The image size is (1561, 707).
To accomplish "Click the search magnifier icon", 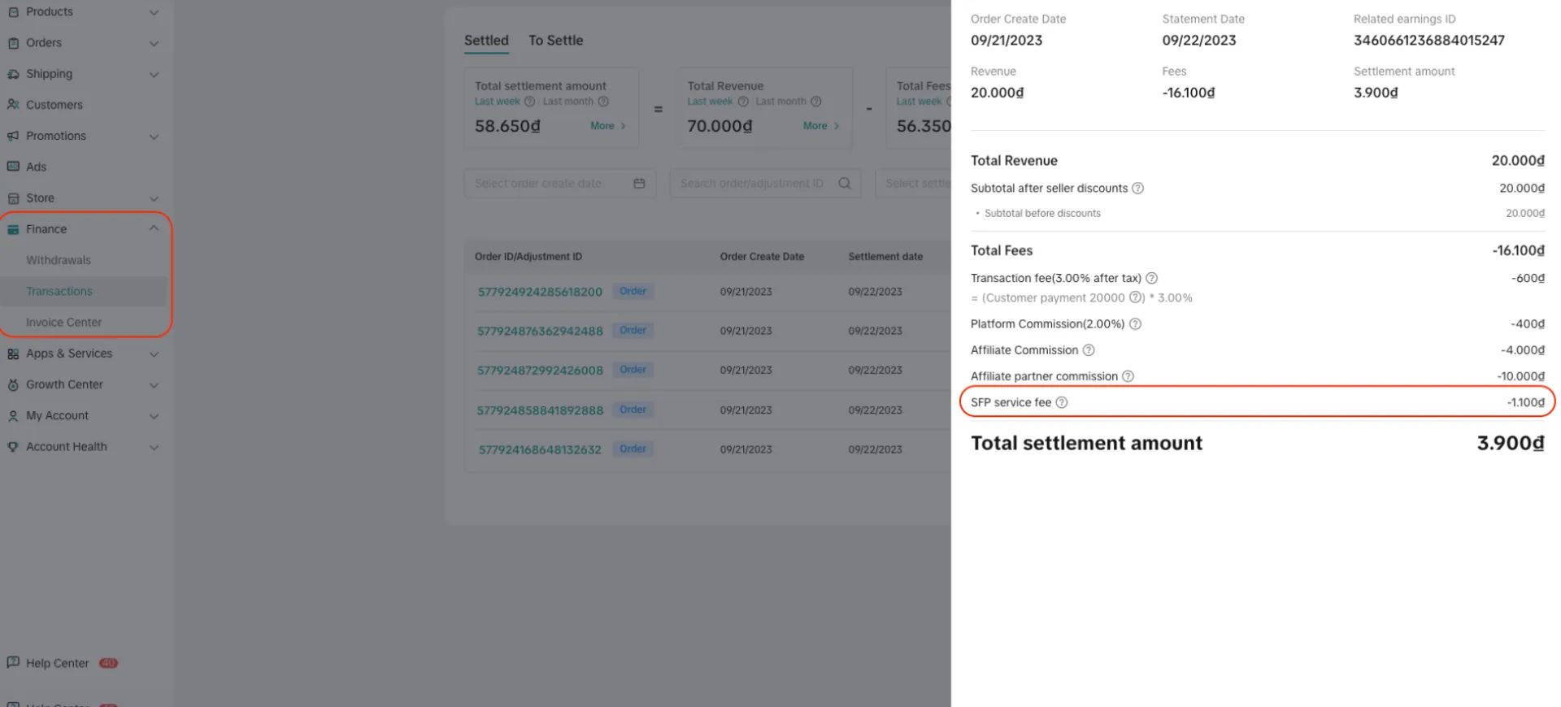I will click(x=845, y=184).
